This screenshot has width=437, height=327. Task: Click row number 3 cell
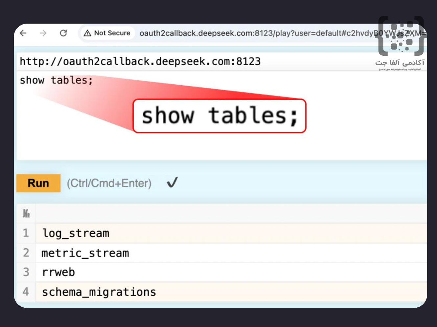(x=26, y=272)
